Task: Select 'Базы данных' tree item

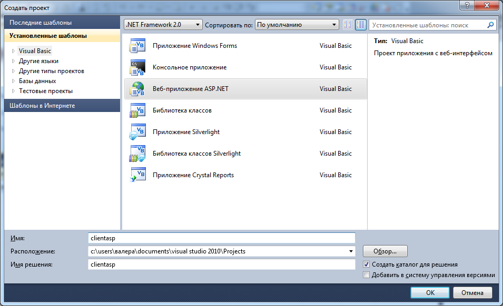Action: pos(37,81)
